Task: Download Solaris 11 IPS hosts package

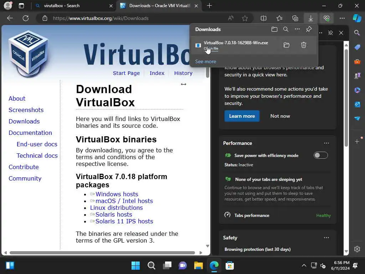Action: coord(124,221)
